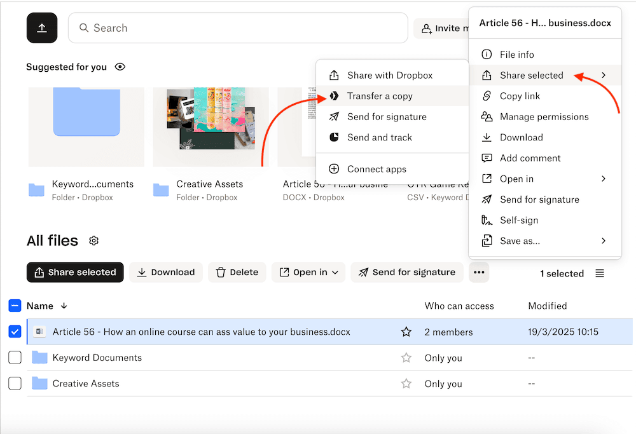Sort by the Name column header
This screenshot has height=434, width=636.
tap(39, 306)
